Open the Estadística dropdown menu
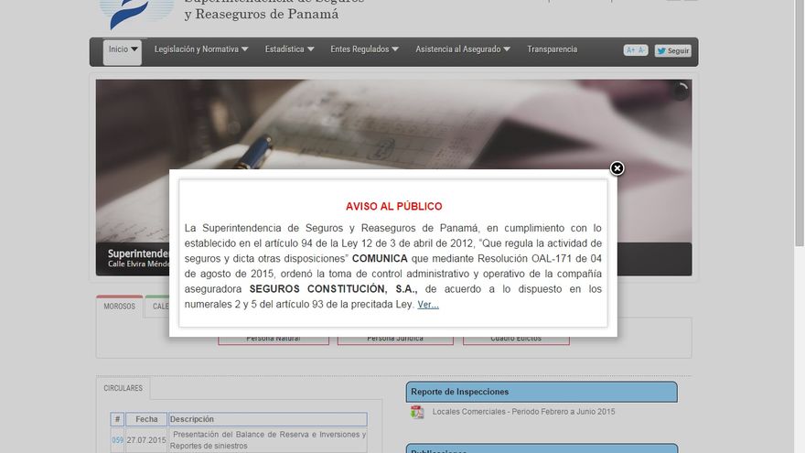 point(289,49)
